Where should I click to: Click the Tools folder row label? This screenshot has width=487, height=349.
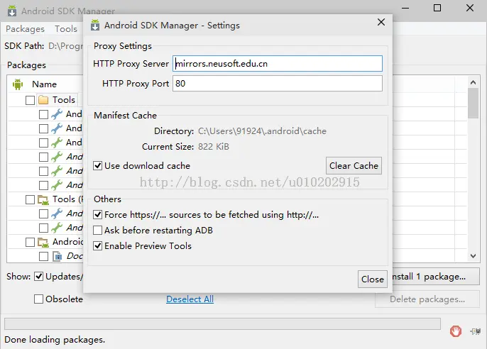point(64,100)
